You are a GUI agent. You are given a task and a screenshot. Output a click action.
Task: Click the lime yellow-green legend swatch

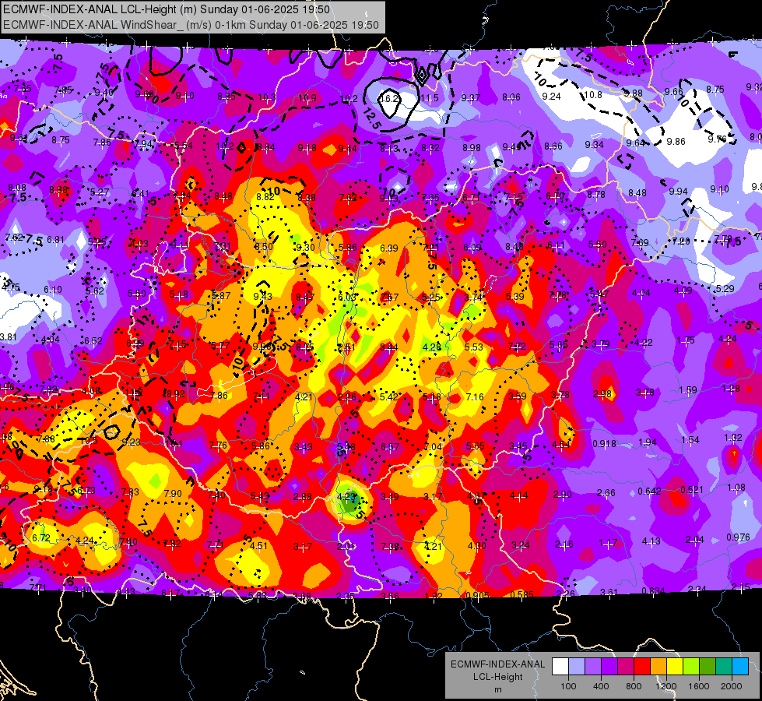(x=691, y=666)
